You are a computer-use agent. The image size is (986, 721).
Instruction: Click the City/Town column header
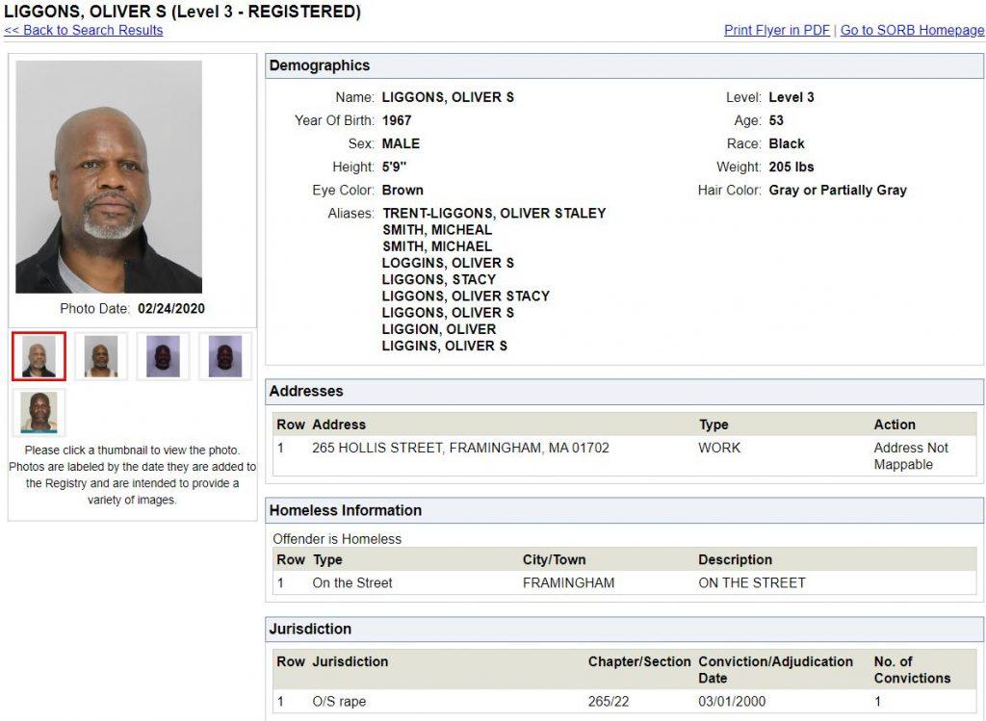pos(554,559)
